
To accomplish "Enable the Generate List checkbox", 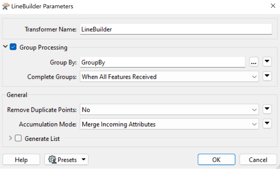I will [x=18, y=138].
